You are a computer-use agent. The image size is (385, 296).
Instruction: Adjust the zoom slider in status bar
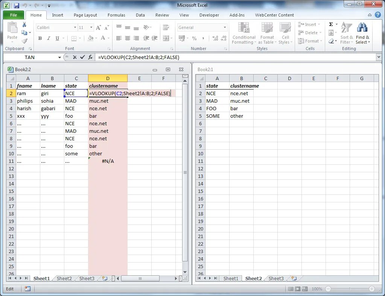[x=350, y=289]
